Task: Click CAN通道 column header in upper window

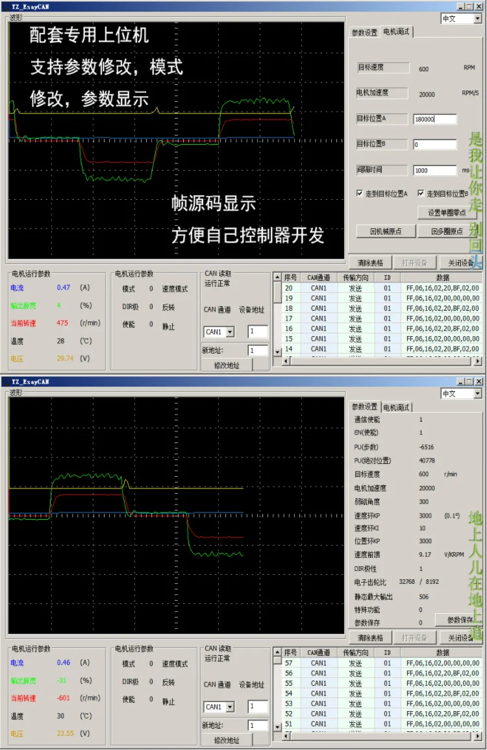Action: (318, 278)
